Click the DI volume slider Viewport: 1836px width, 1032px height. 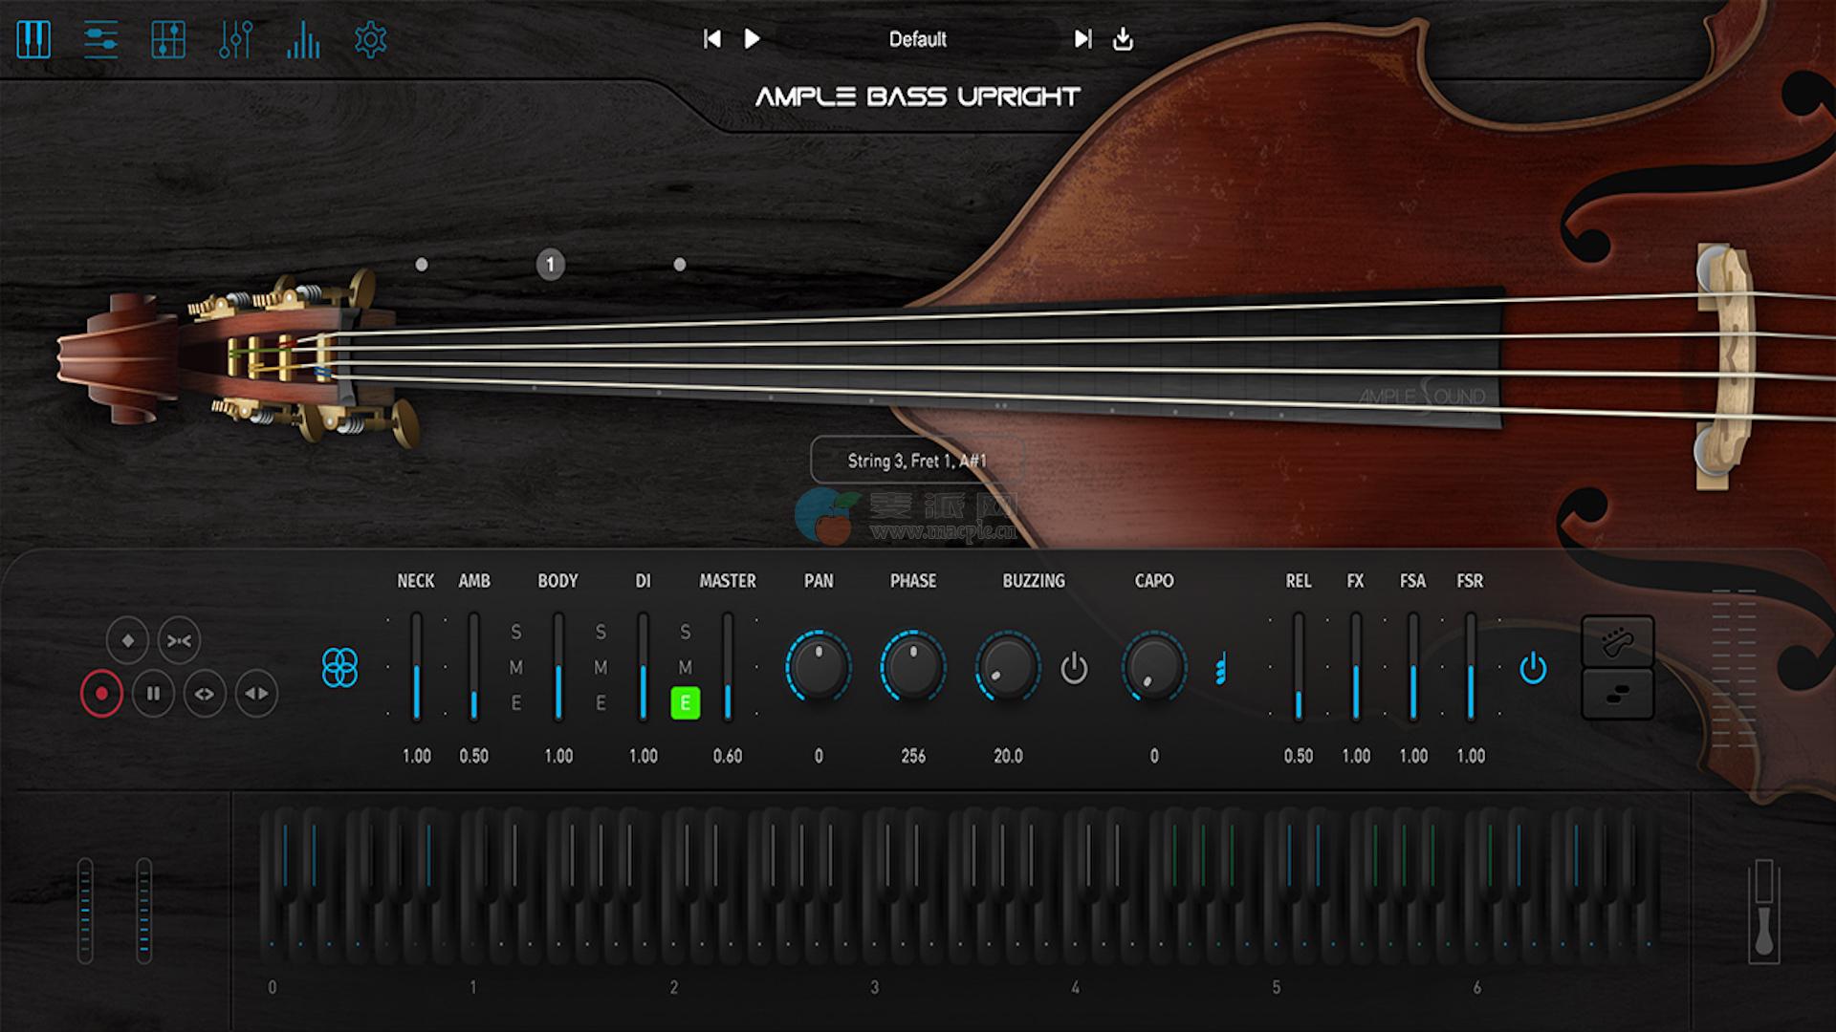coord(643,667)
